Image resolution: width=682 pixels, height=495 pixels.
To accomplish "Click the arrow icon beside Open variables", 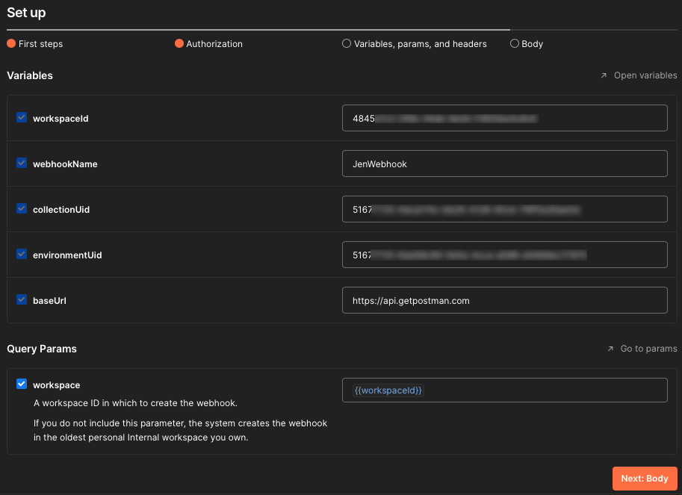I will (x=604, y=75).
